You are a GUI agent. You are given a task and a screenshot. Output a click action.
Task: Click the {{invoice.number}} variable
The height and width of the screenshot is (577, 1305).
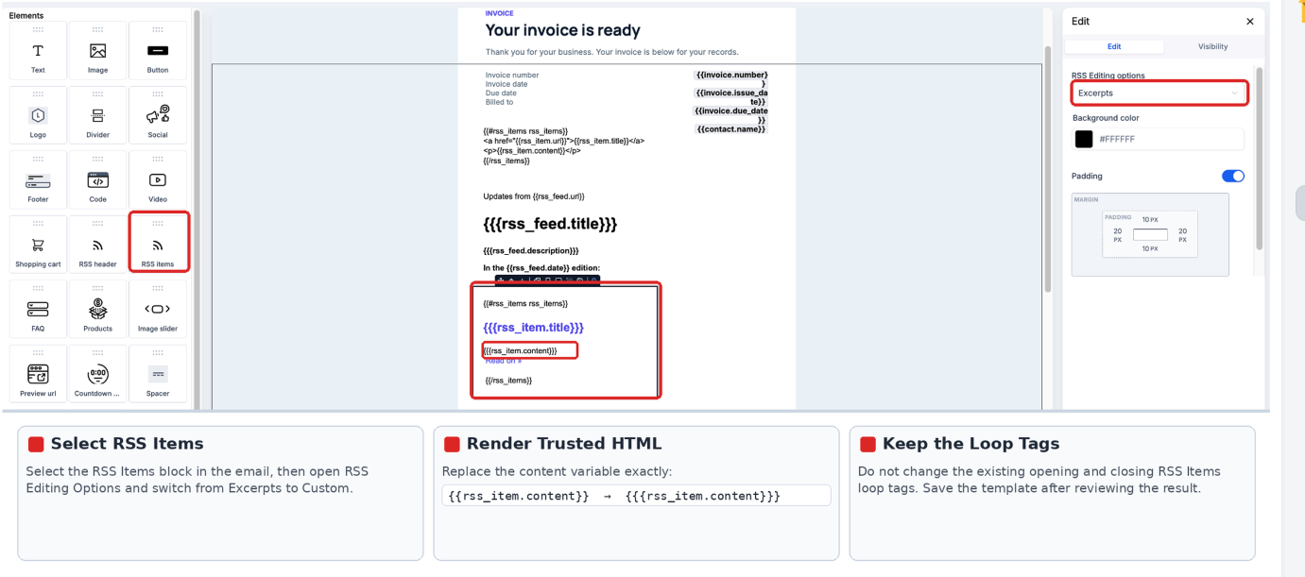(731, 78)
